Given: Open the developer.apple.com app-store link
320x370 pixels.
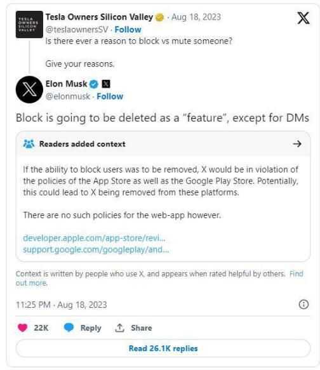Looking at the screenshot, I should click(x=94, y=238).
